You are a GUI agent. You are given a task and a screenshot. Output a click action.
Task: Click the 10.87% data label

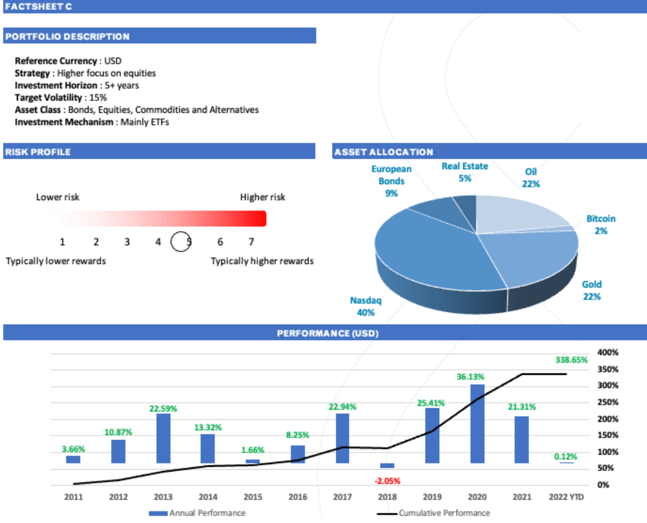[118, 433]
